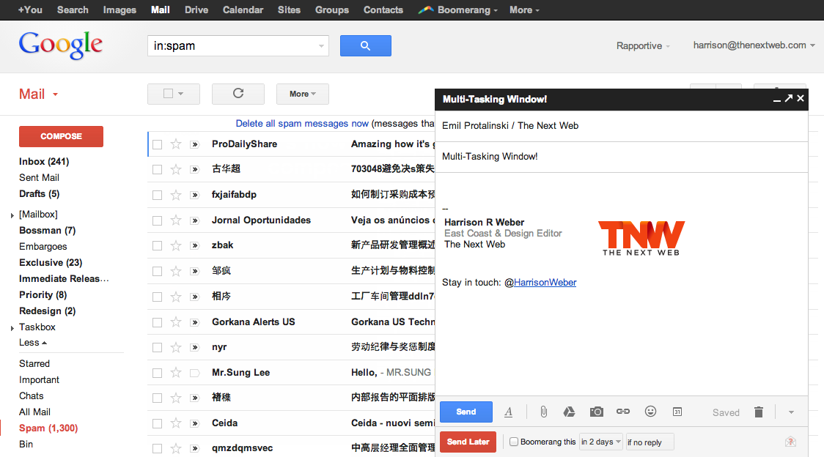824x457 pixels.
Task: Switch to the Calendar in the top bar
Action: pos(243,10)
